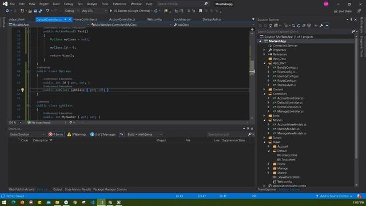Toggle the 0 Errors filter

[56, 134]
